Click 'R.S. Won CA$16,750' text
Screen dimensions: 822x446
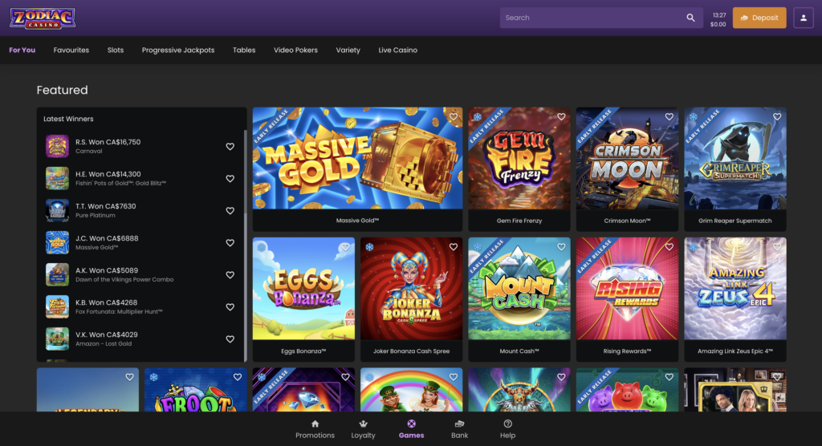point(108,142)
